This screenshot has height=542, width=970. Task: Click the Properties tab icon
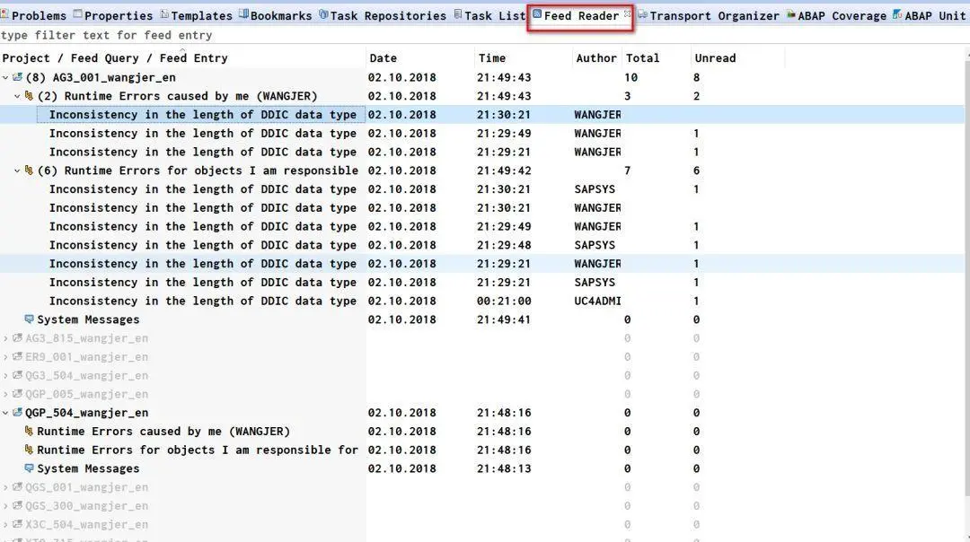pyautogui.click(x=77, y=14)
